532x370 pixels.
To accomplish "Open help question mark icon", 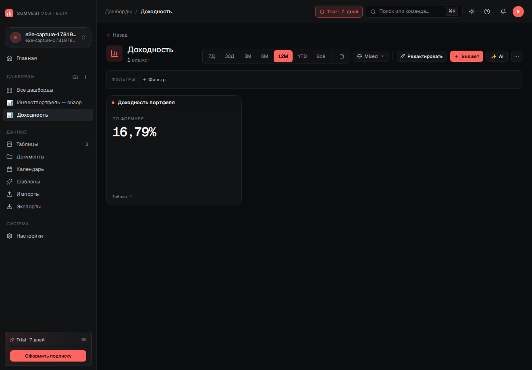I will (x=487, y=12).
